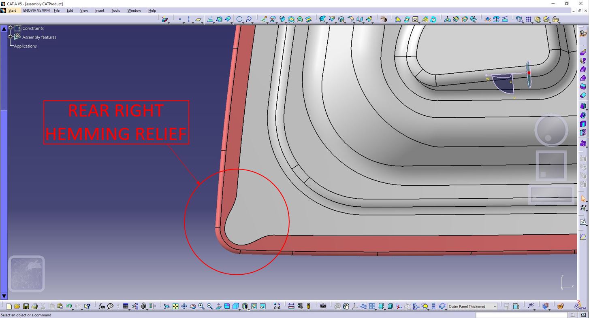Click the text annotation ABC icon
Image resolution: width=589 pixels, height=318 pixels.
click(x=531, y=307)
